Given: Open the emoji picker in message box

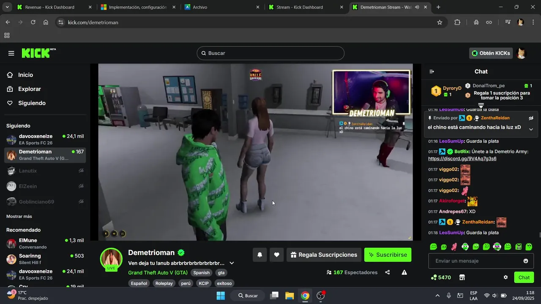Looking at the screenshot, I should 526,261.
